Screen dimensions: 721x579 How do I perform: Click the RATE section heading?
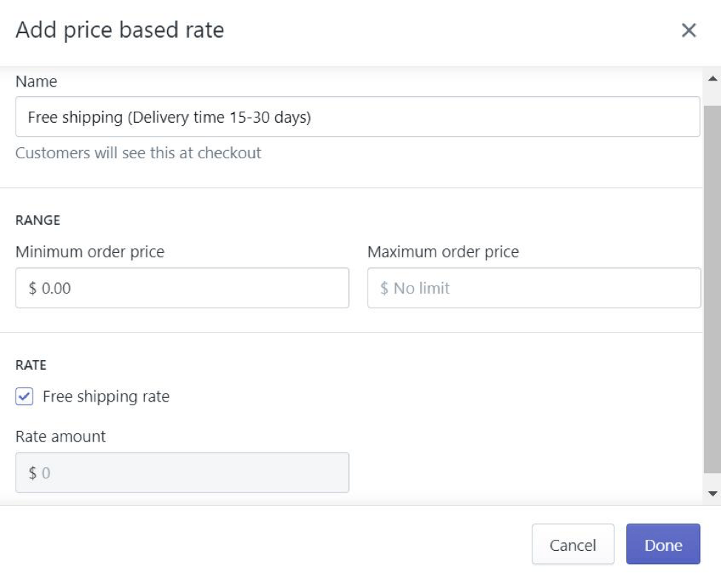(31, 365)
